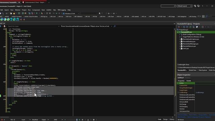Click the Stop program toolbar icon
The height and width of the screenshot is (121, 215).
(x=50, y=13)
